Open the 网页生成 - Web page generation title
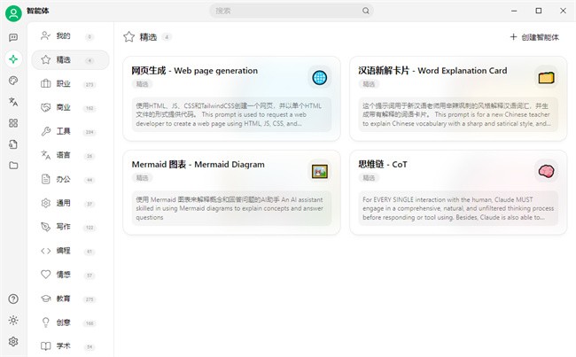576x357 pixels. point(195,71)
